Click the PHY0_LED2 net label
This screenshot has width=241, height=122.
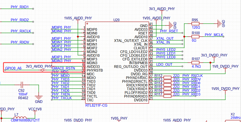click(166, 50)
